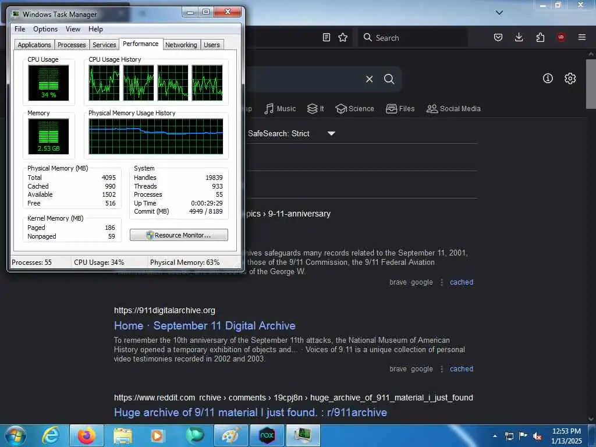Screen dimensions: 596x447
Task: Open Windows Explorer folder from the taskbar
Action: pyautogui.click(x=122, y=435)
